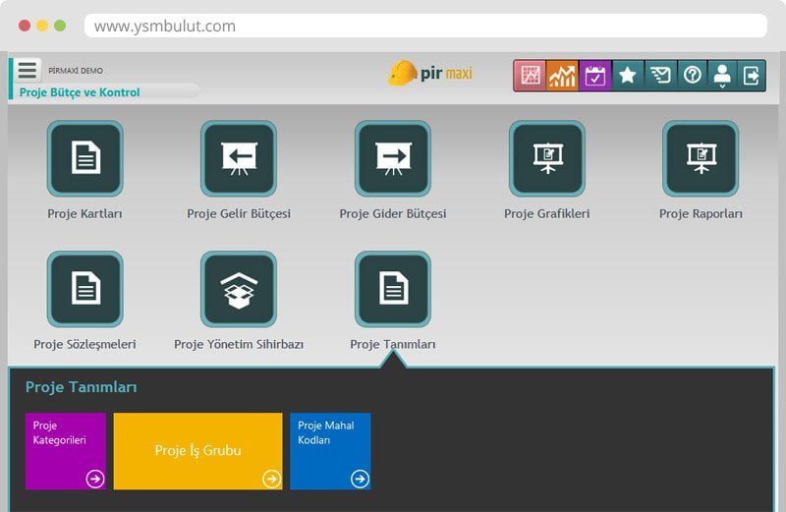
Task: Open the purple calendar icon
Action: click(x=595, y=76)
